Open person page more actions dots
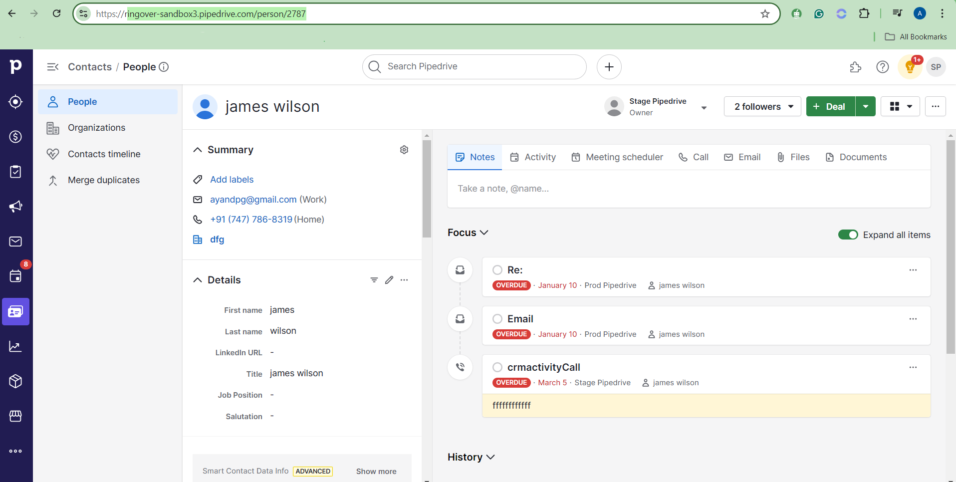This screenshot has width=956, height=482. [936, 106]
